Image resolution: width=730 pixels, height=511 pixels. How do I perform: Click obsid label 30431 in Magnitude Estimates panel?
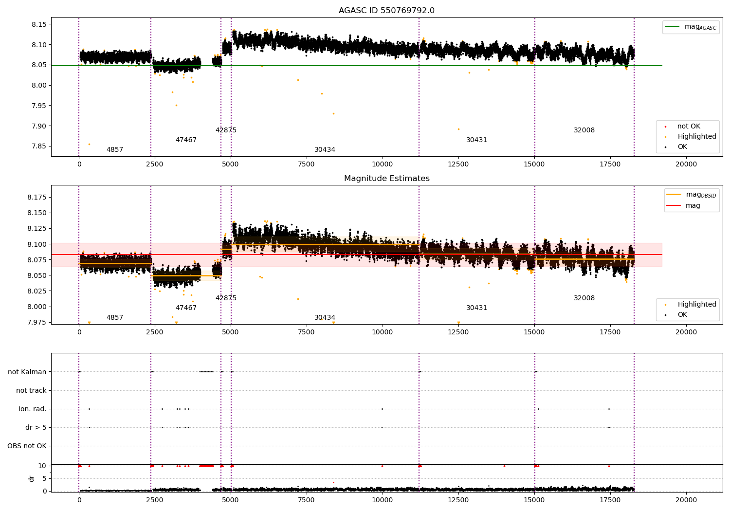476,308
